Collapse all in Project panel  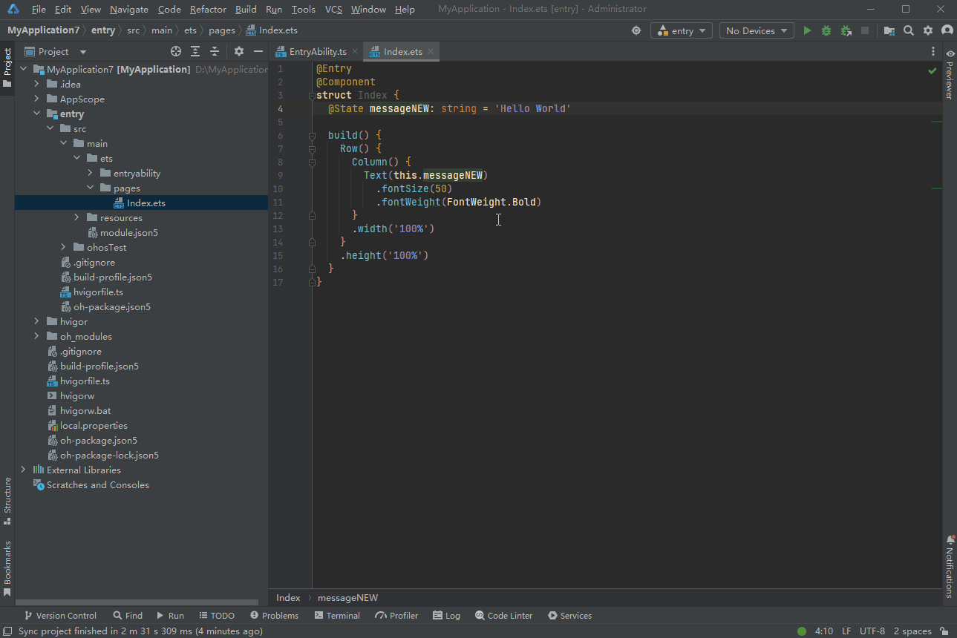coord(215,51)
